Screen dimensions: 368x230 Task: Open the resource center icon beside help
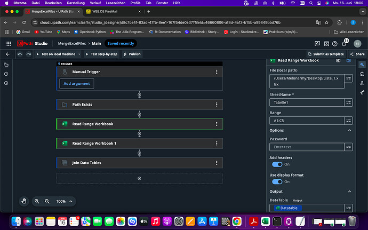pyautogui.click(x=326, y=43)
